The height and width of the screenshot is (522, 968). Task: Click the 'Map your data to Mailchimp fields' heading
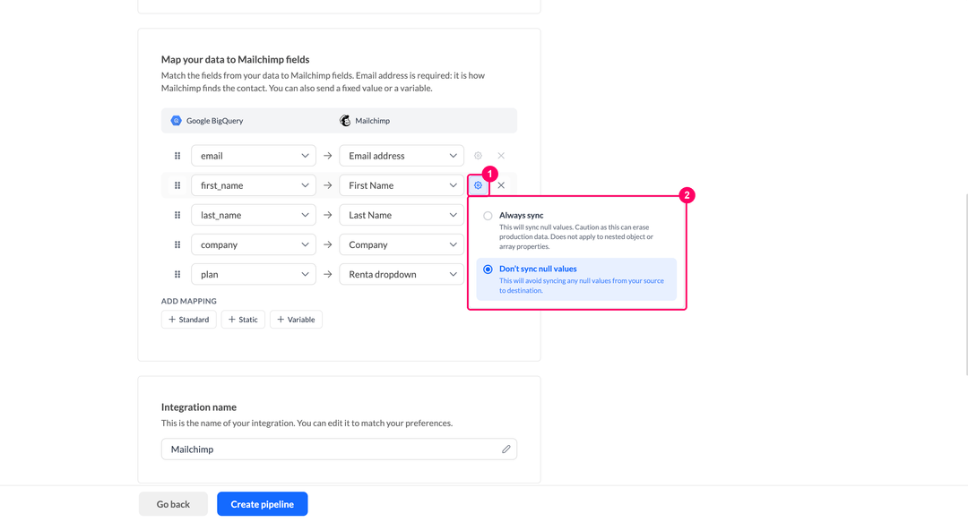pos(235,59)
